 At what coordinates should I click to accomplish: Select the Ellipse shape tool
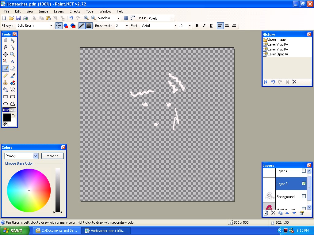6,104
